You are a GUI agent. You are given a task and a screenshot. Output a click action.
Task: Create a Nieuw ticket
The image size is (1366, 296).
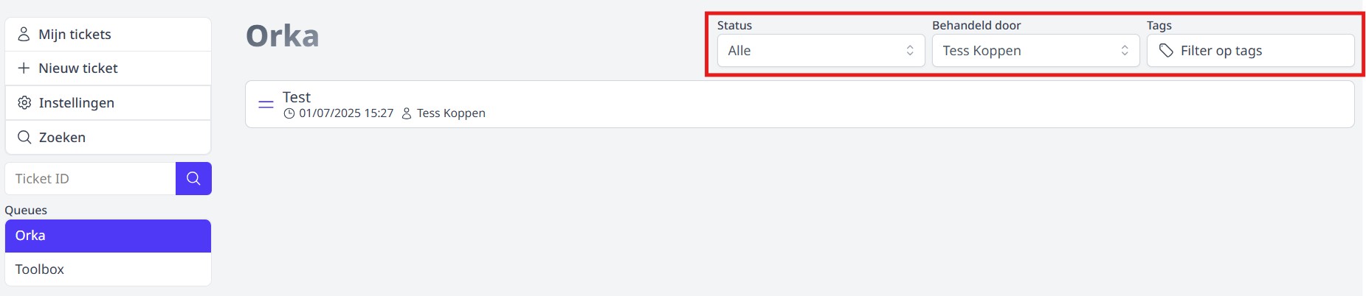(x=78, y=68)
